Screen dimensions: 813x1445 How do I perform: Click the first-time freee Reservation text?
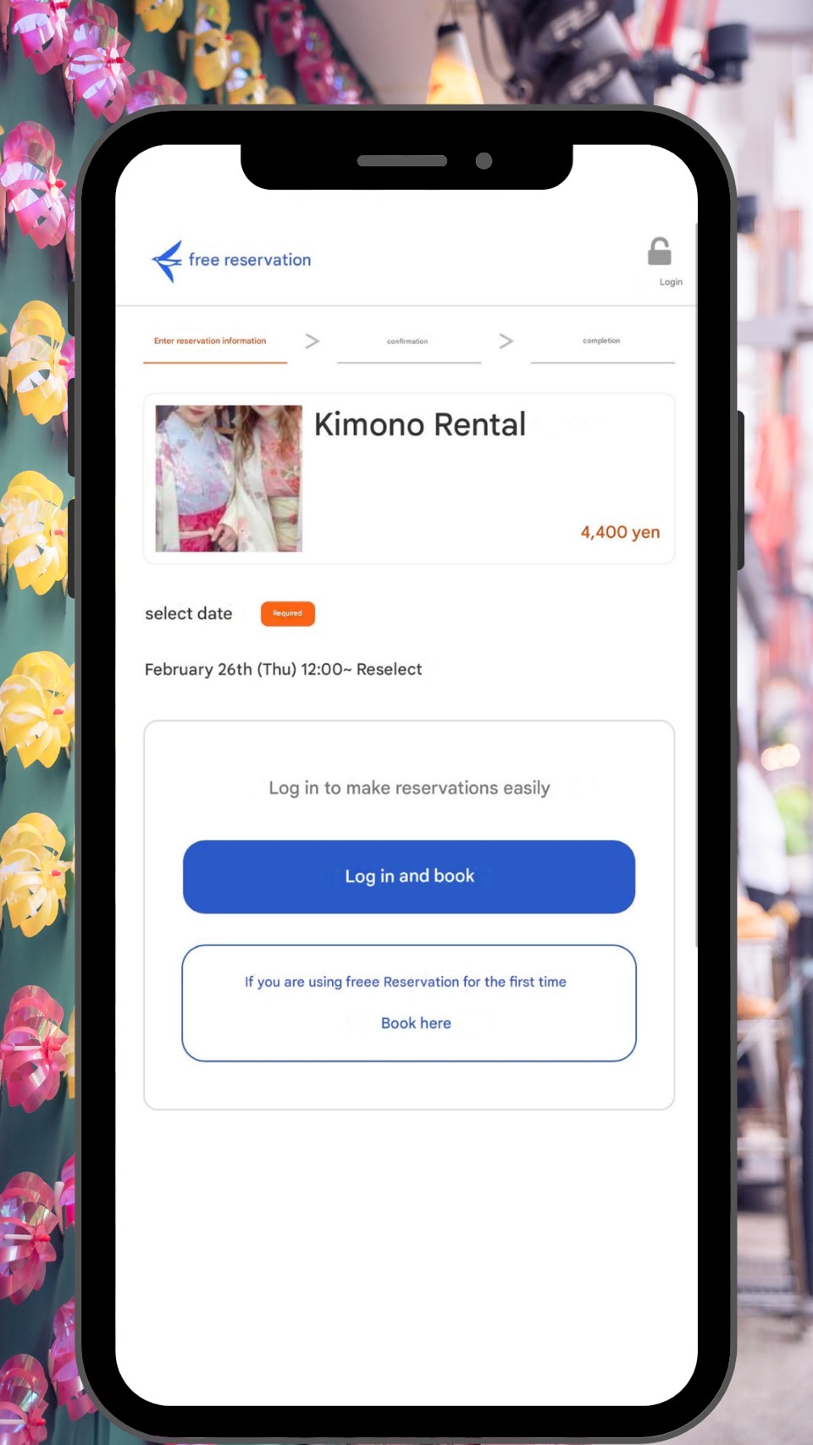pos(406,982)
